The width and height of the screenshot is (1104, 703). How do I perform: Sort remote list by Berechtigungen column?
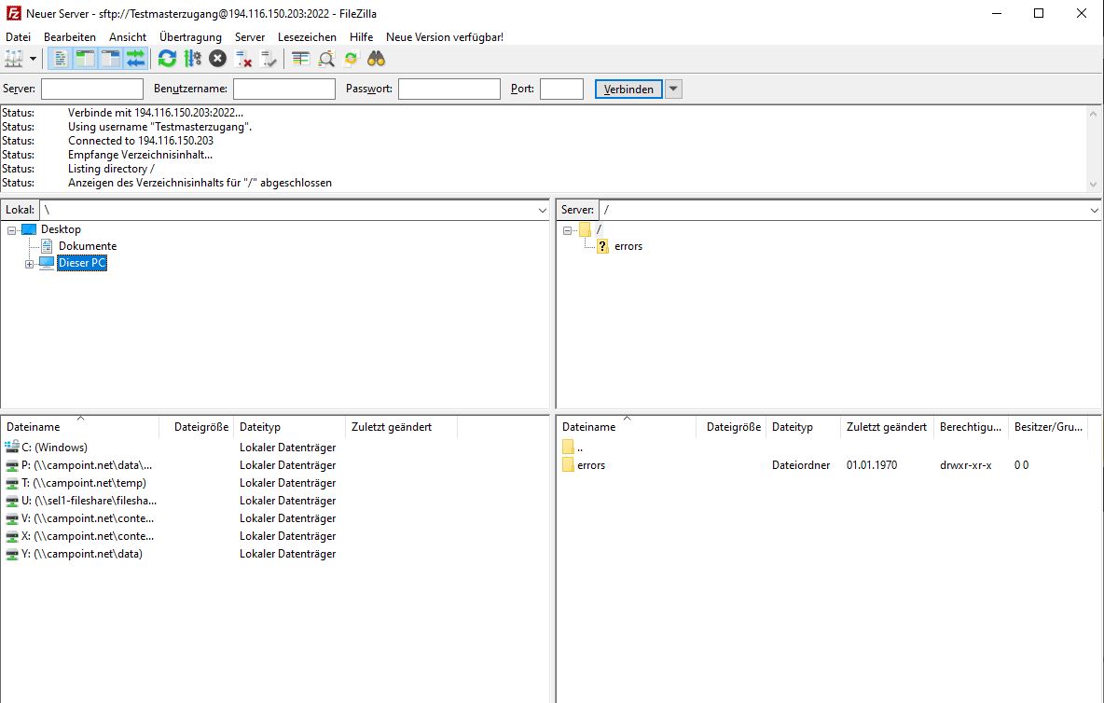pos(971,426)
